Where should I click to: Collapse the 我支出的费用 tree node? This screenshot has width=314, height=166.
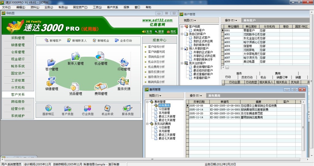pos(147,124)
